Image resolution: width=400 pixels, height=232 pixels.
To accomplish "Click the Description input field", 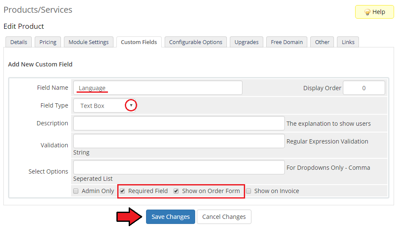I will pos(179,123).
